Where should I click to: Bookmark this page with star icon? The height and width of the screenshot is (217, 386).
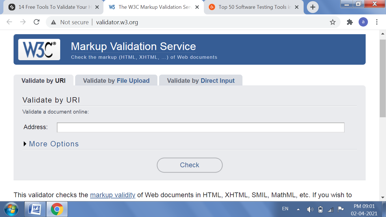(333, 22)
